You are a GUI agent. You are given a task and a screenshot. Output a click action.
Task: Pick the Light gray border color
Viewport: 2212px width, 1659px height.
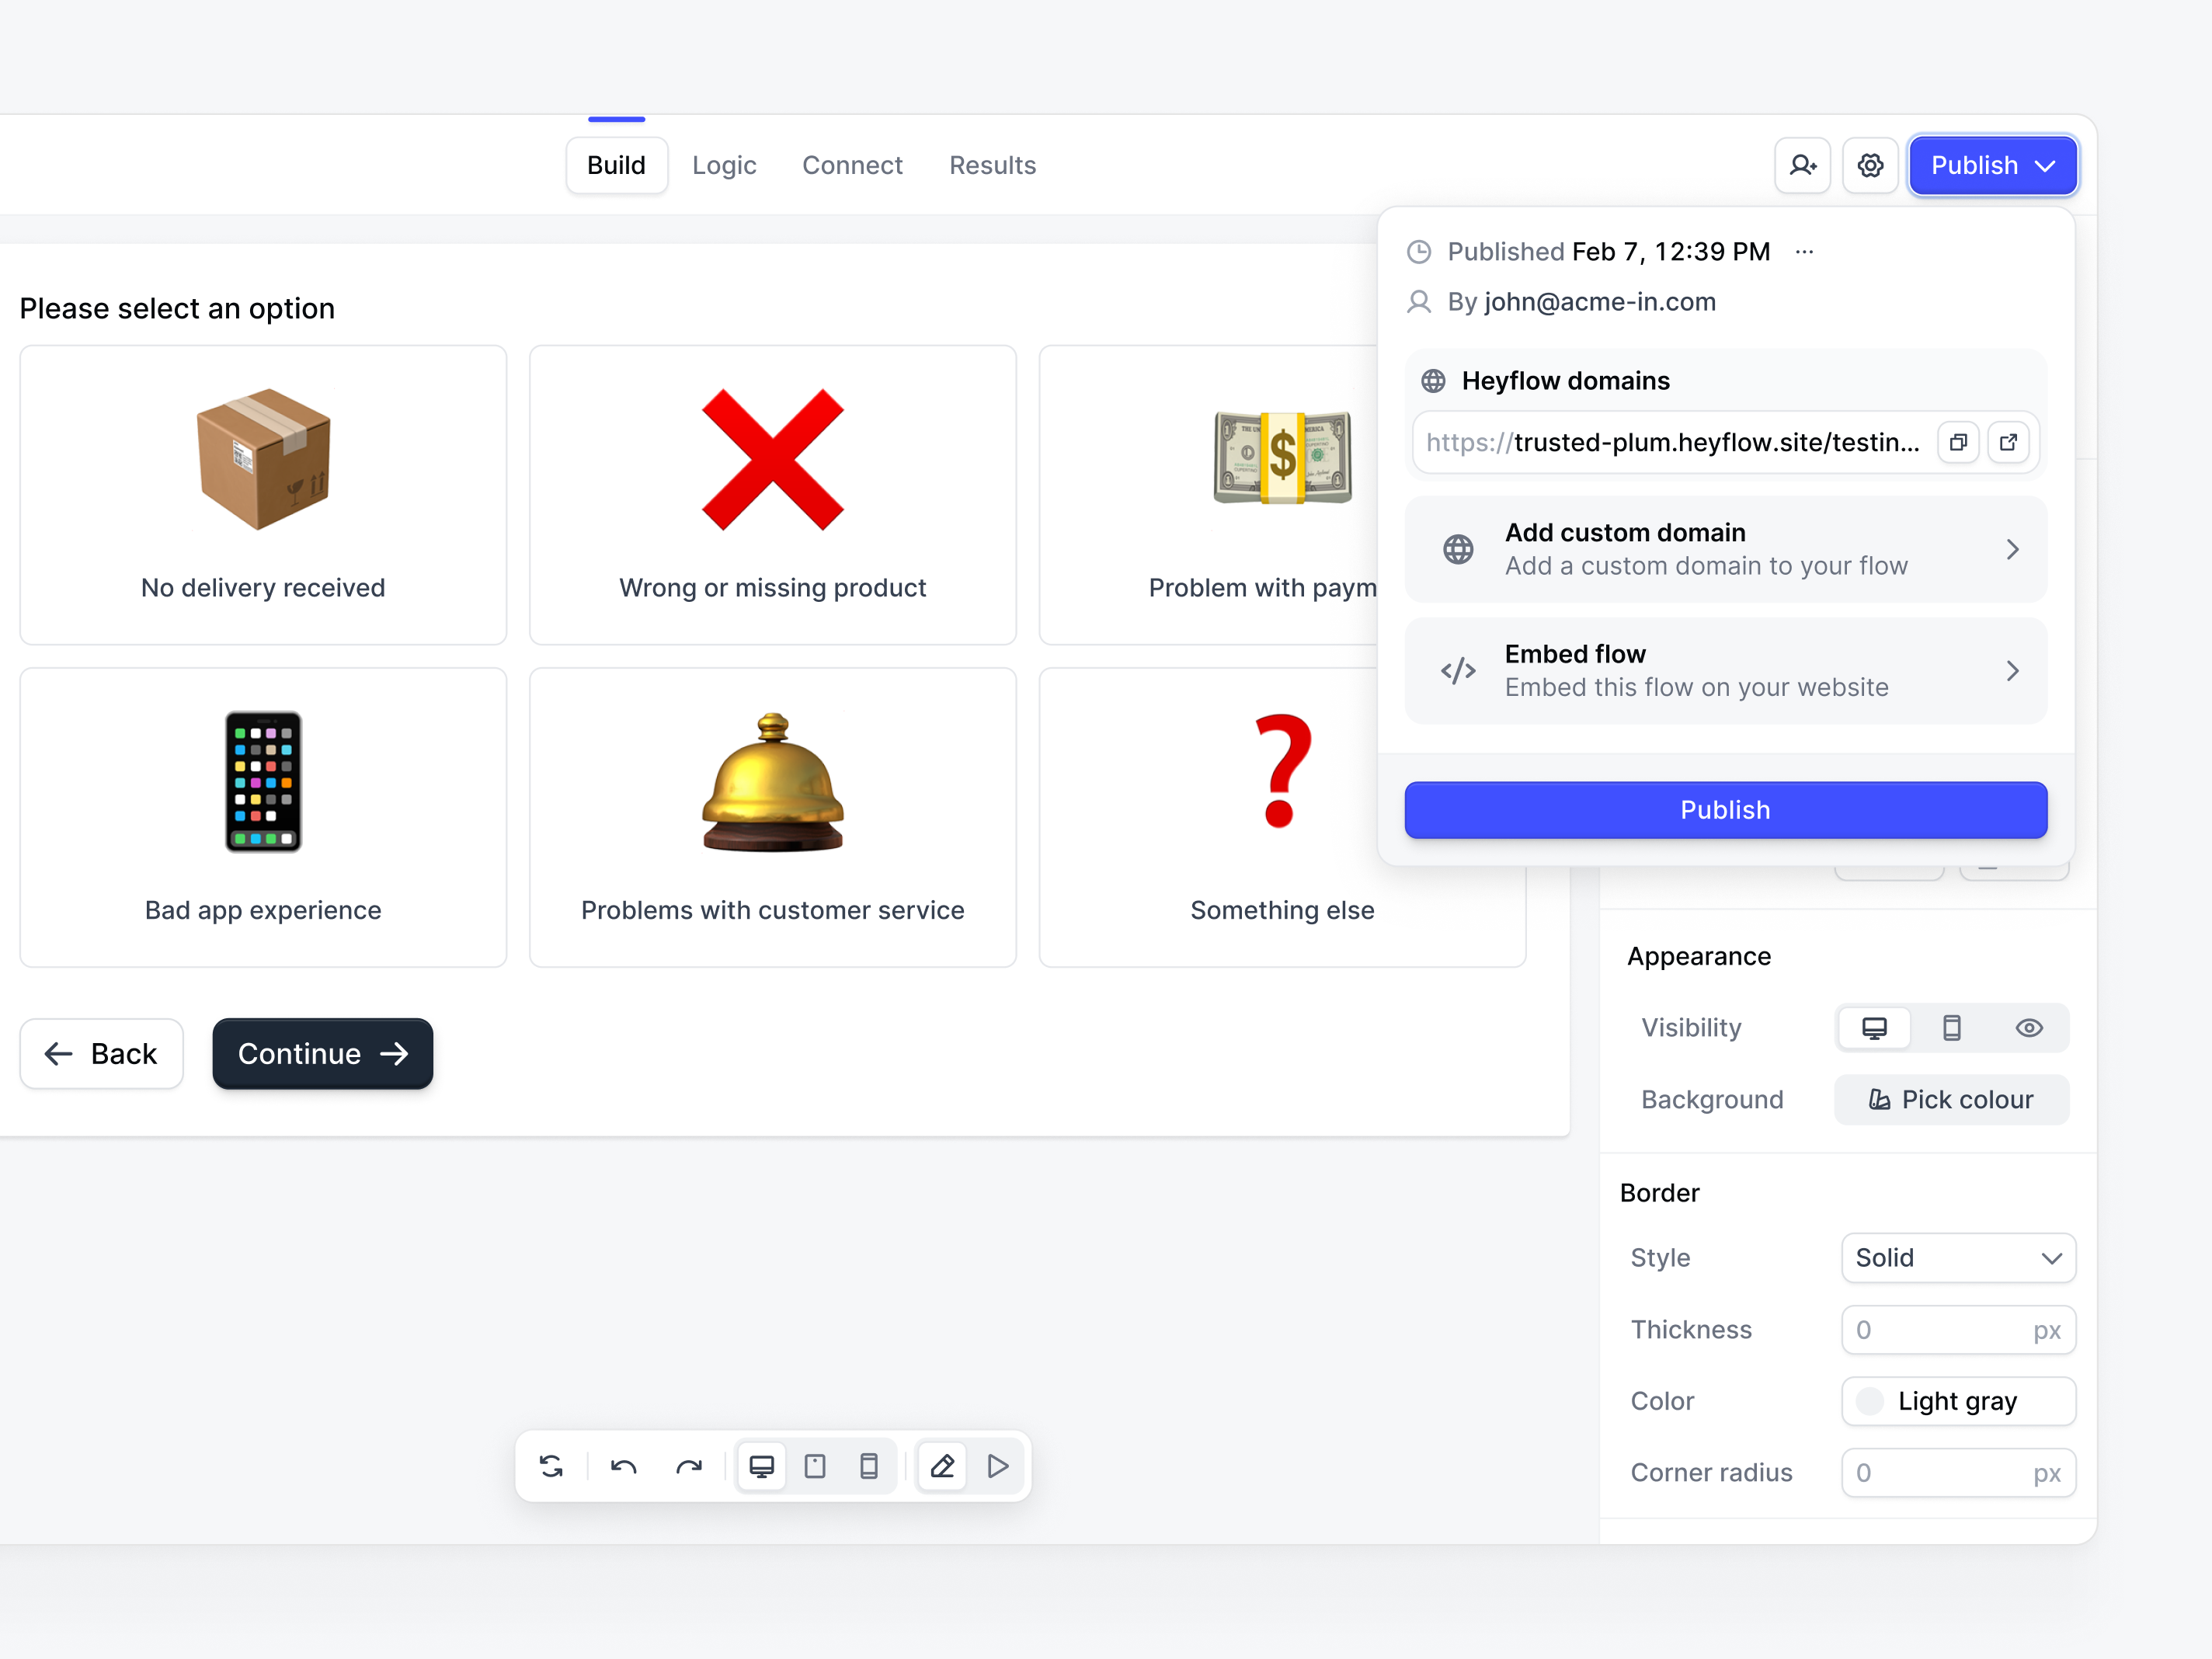click(x=1958, y=1401)
